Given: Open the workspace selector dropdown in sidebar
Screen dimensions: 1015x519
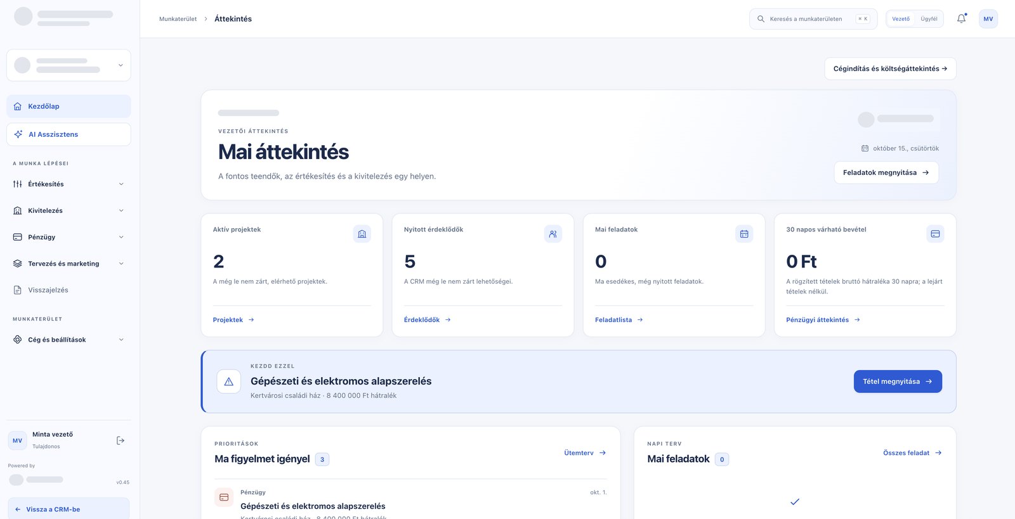Looking at the screenshot, I should pyautogui.click(x=69, y=65).
